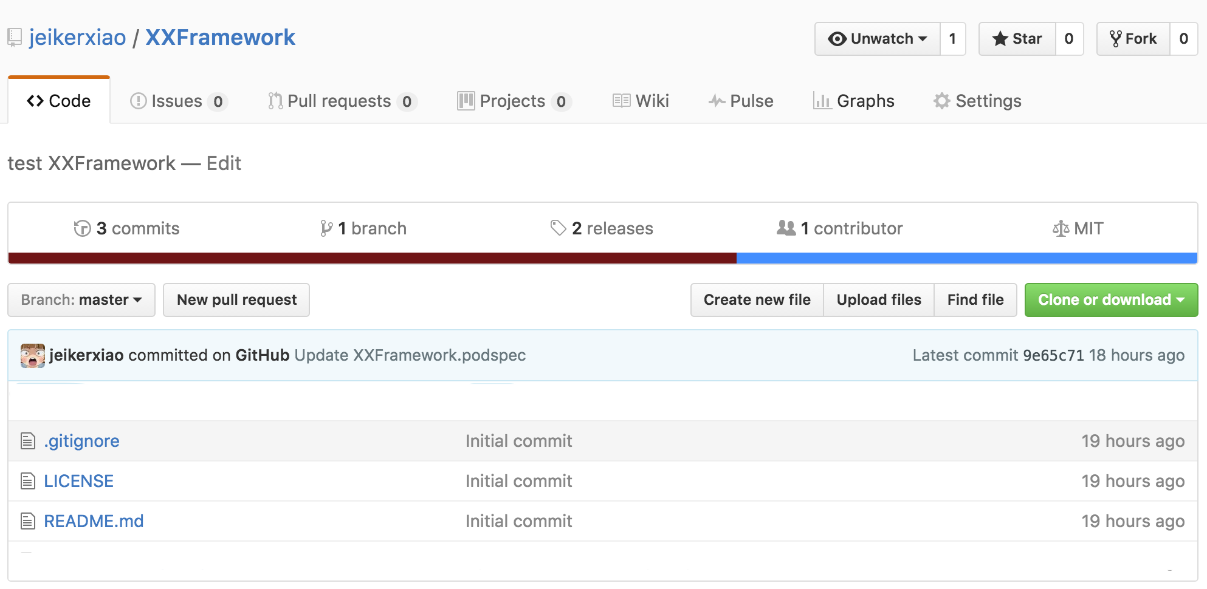
Task: View the 3 commits link
Action: click(126, 228)
